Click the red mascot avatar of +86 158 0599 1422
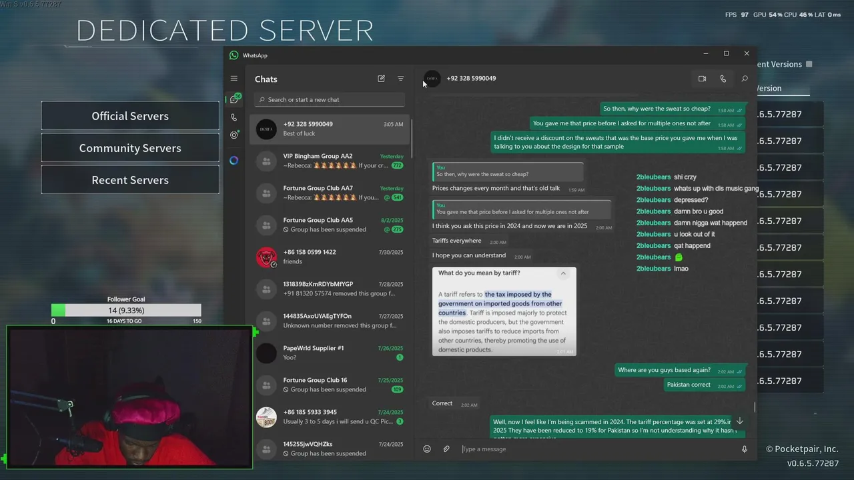The width and height of the screenshot is (854, 480). pyautogui.click(x=266, y=257)
